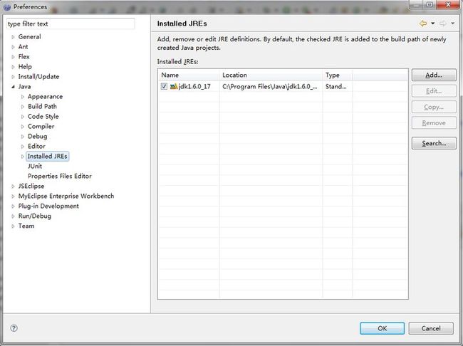Sort by the Name column header
Screen dimensions: 463x346
click(x=189, y=75)
